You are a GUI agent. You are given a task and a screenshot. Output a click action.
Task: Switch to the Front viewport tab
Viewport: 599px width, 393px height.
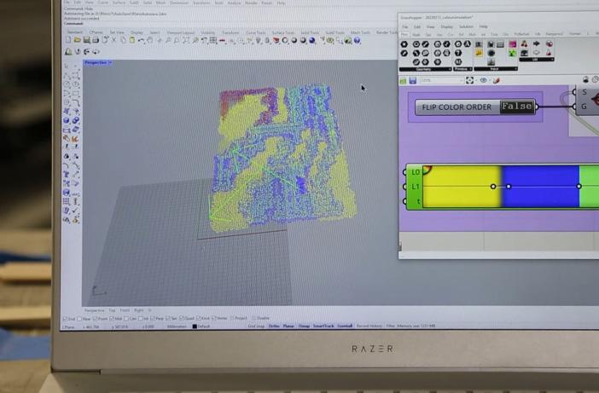tap(125, 310)
